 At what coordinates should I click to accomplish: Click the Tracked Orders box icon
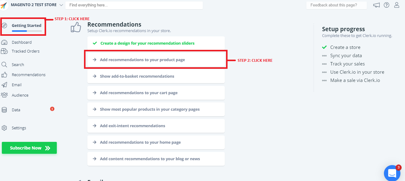[x=4, y=51]
